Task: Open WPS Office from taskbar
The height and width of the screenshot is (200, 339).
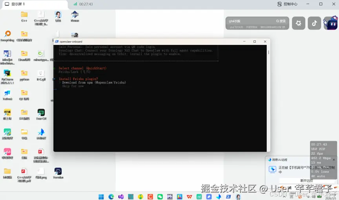Action: (190, 196)
